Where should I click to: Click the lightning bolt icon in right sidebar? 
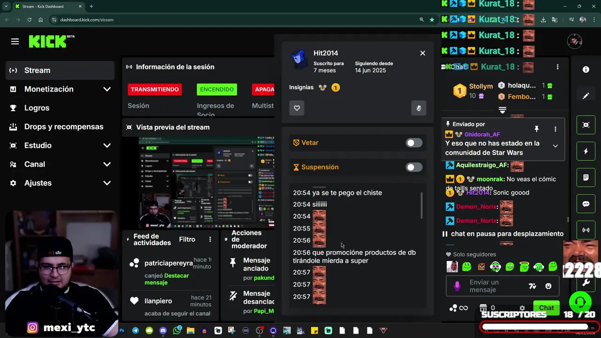coord(586,151)
